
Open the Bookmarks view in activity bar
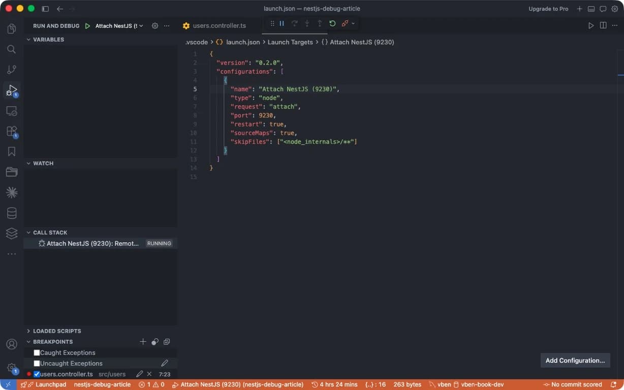pos(12,152)
